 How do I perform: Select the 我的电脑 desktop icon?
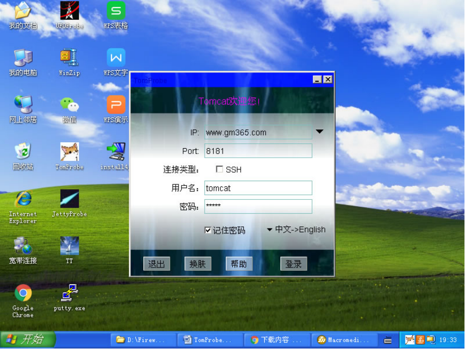(x=23, y=62)
